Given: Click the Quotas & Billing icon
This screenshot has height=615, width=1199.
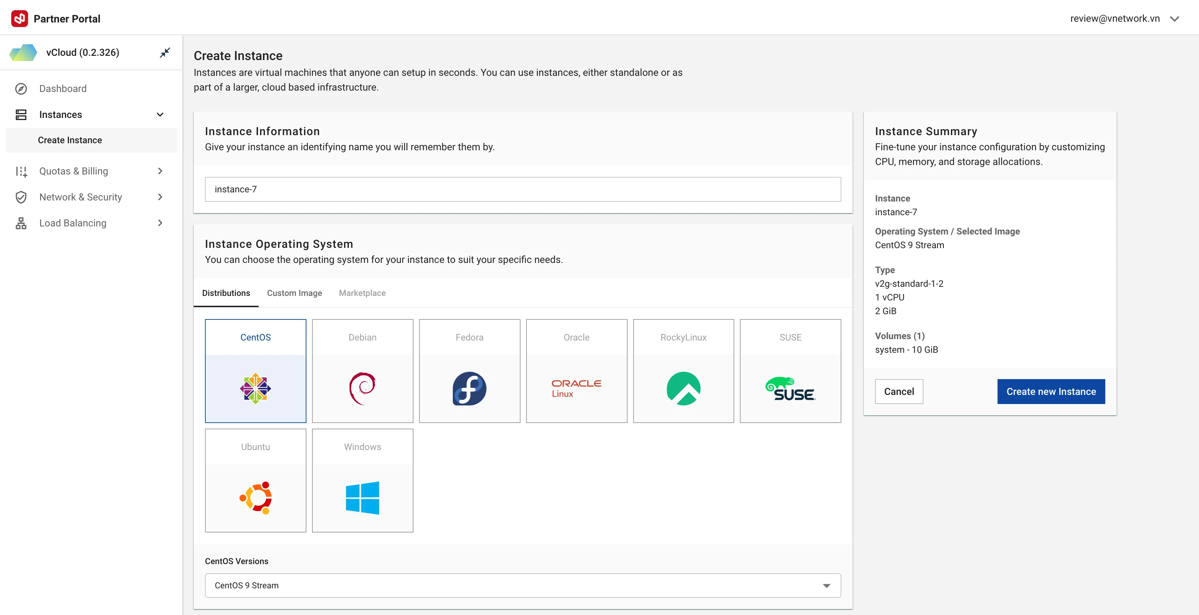Looking at the screenshot, I should tap(21, 171).
